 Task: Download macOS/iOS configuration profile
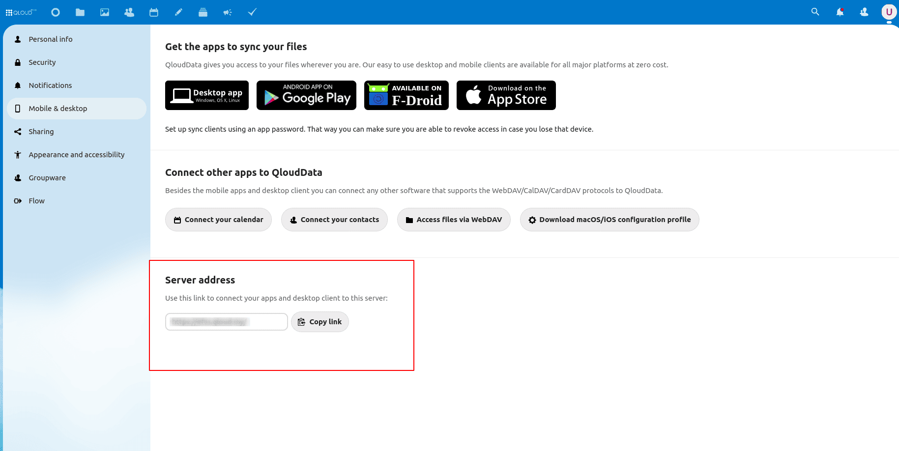click(x=609, y=220)
